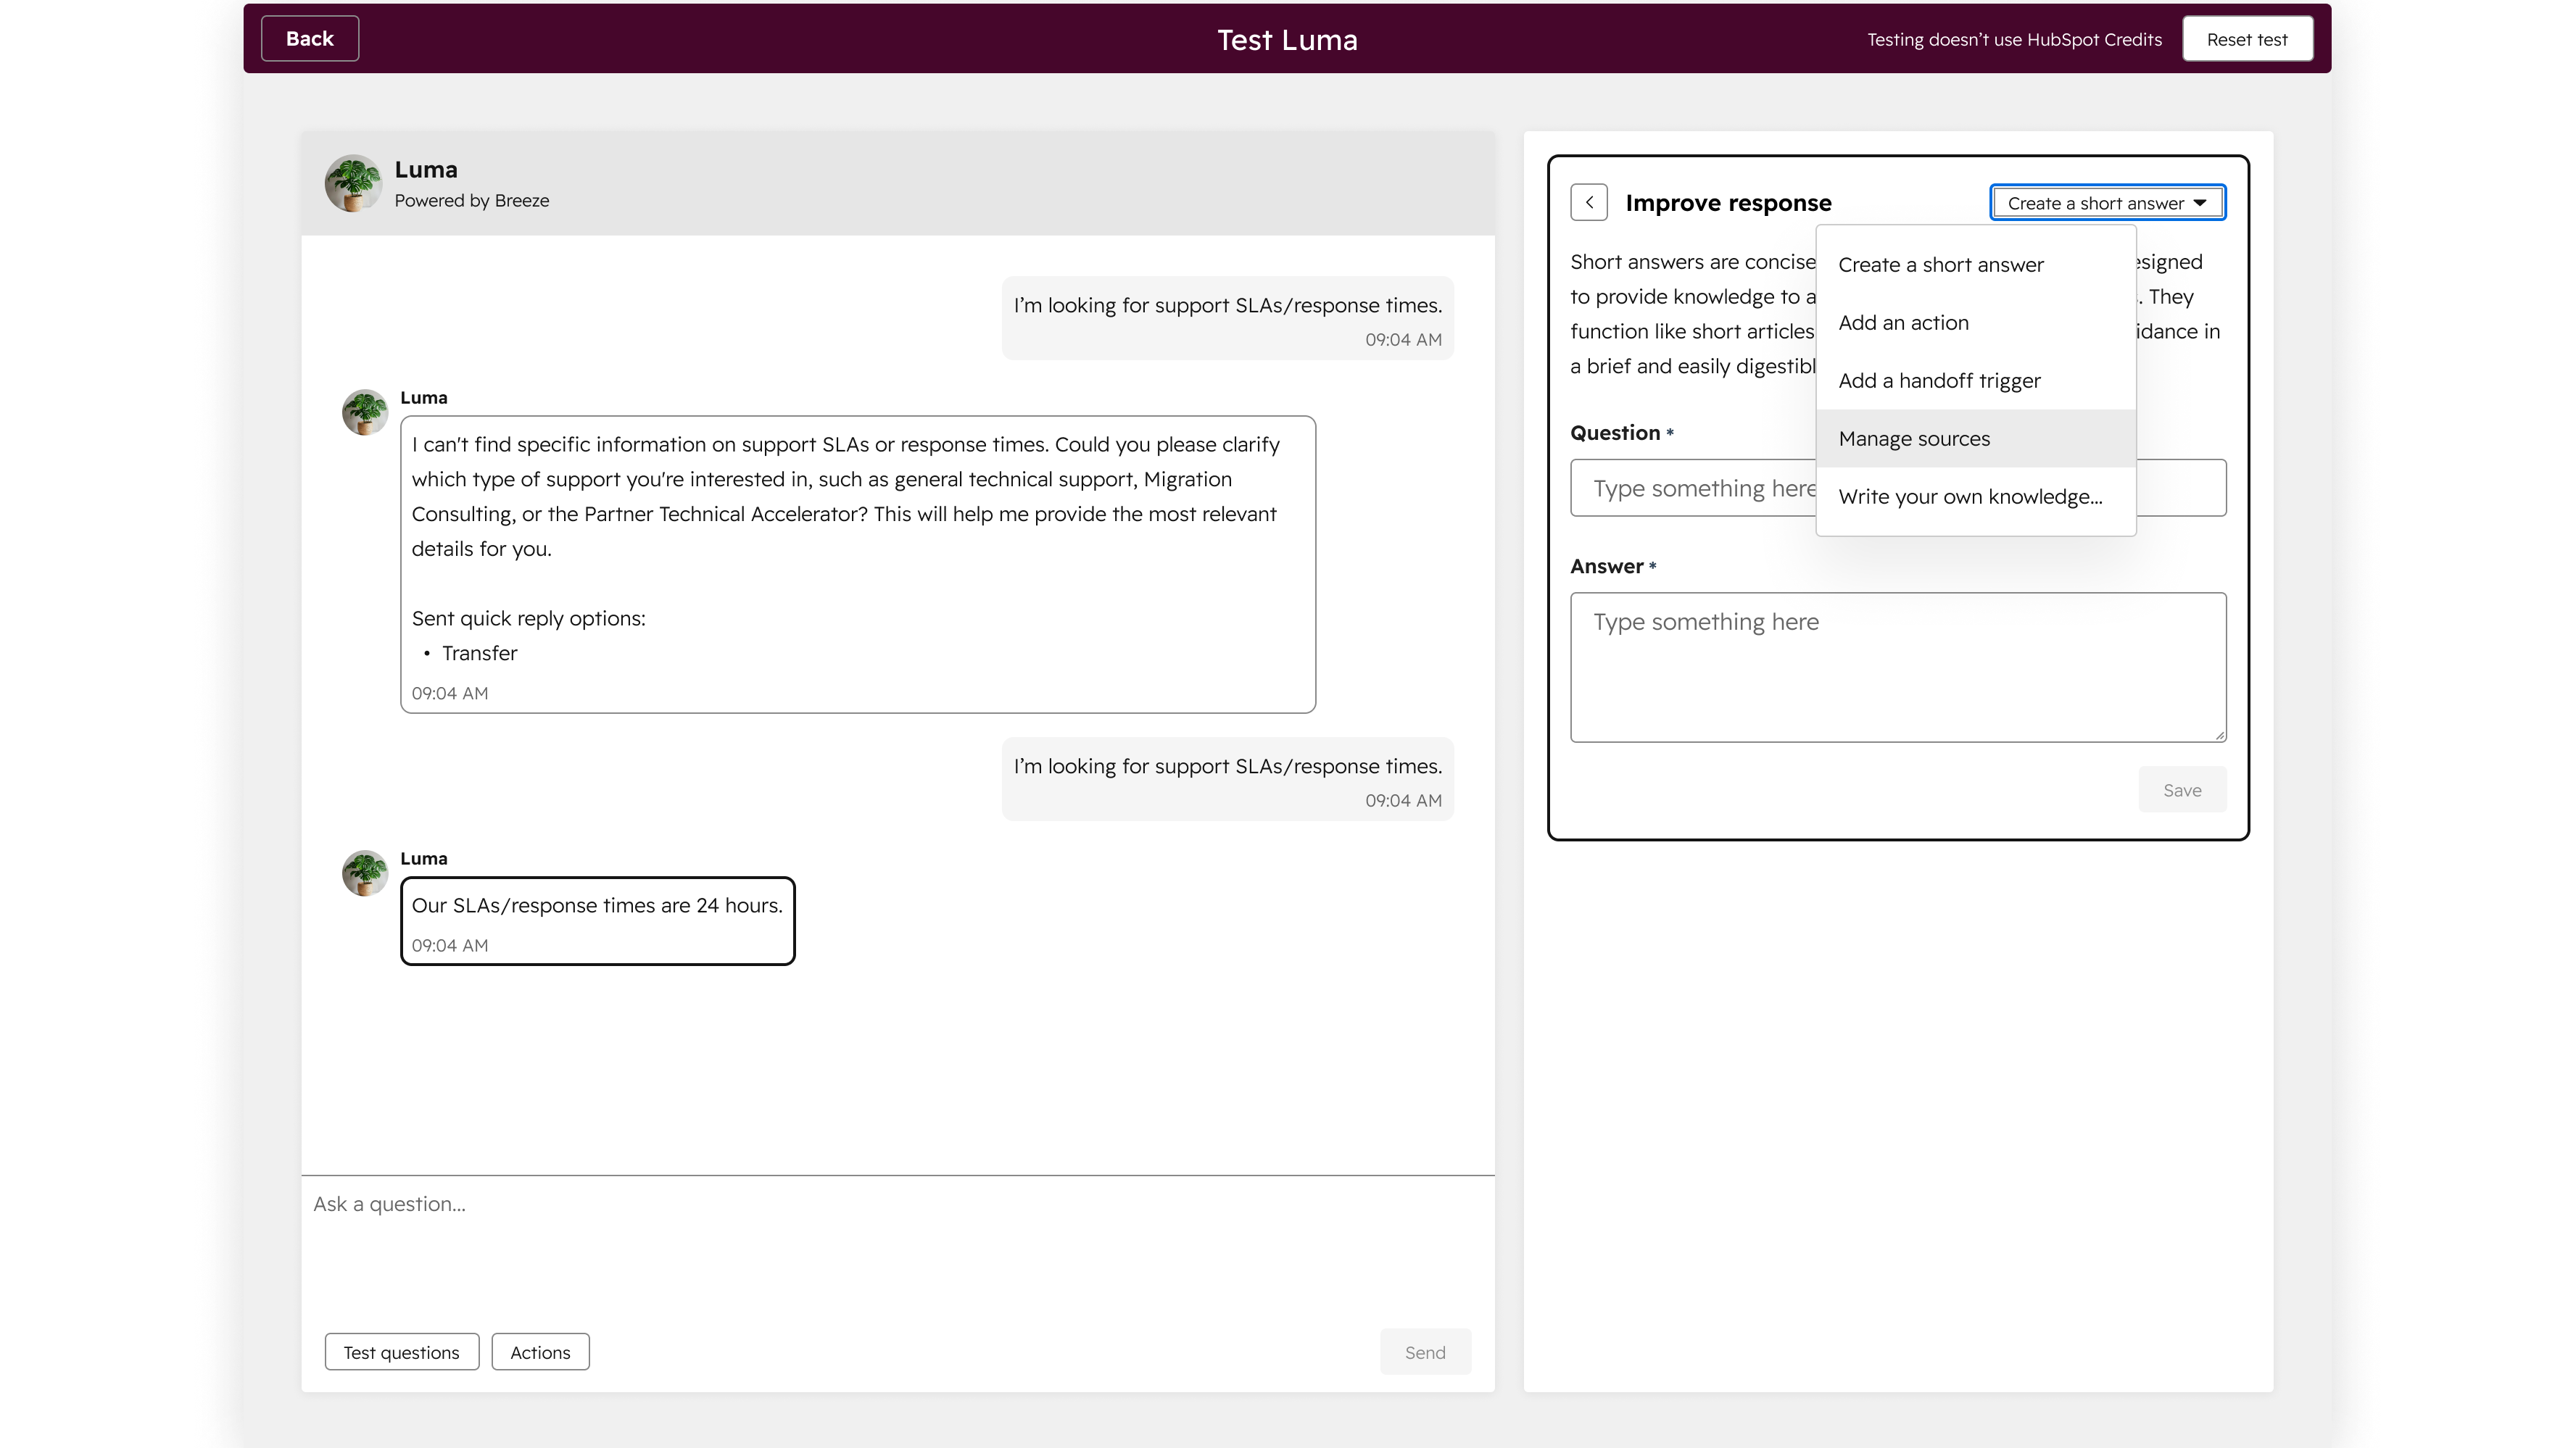This screenshot has width=2576, height=1448.
Task: Open the Test questions panel
Action: point(401,1351)
